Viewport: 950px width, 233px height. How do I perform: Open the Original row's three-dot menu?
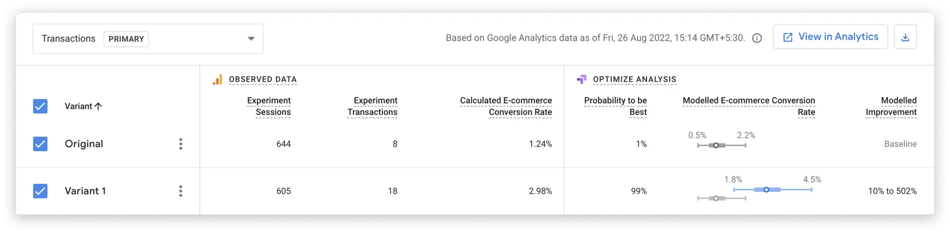[x=181, y=144]
